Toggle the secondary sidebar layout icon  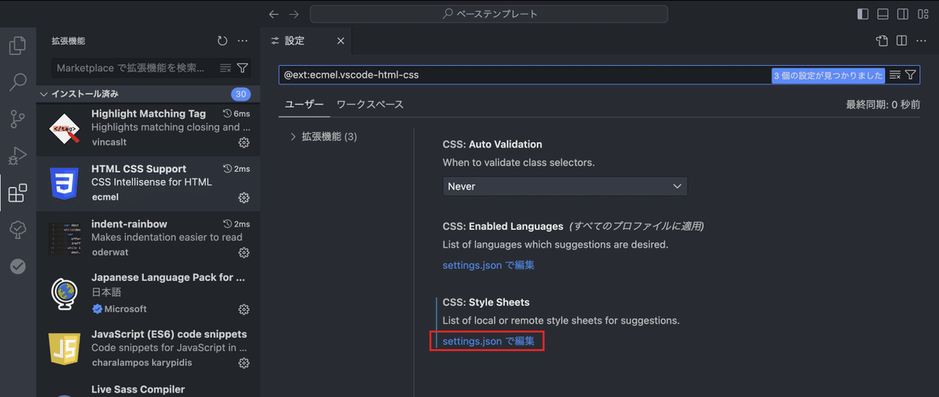click(x=903, y=14)
